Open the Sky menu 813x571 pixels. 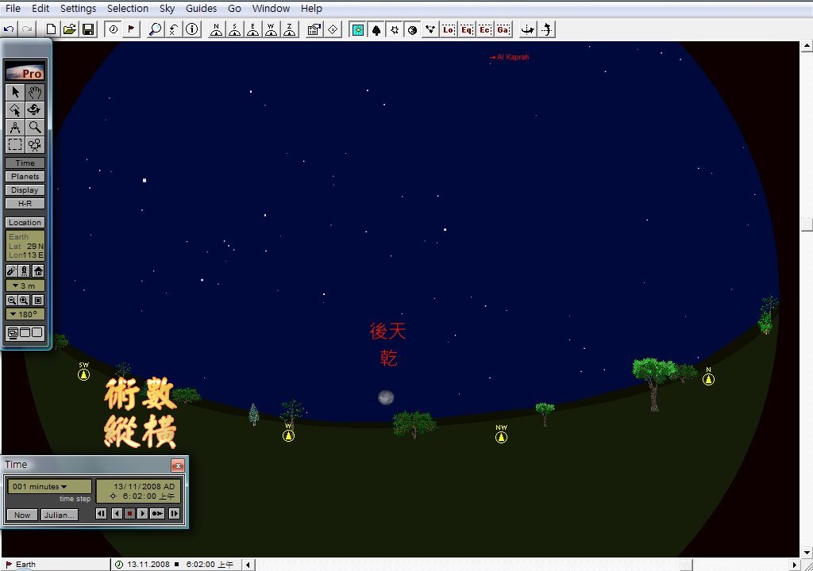pyautogui.click(x=167, y=8)
